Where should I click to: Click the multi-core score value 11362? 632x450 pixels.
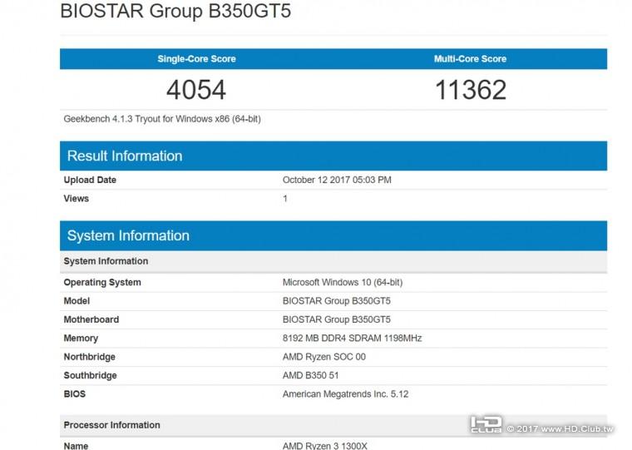pos(470,90)
